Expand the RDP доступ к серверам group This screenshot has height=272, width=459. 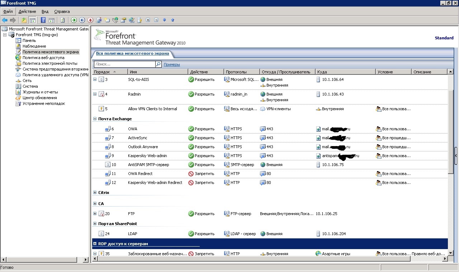point(95,244)
